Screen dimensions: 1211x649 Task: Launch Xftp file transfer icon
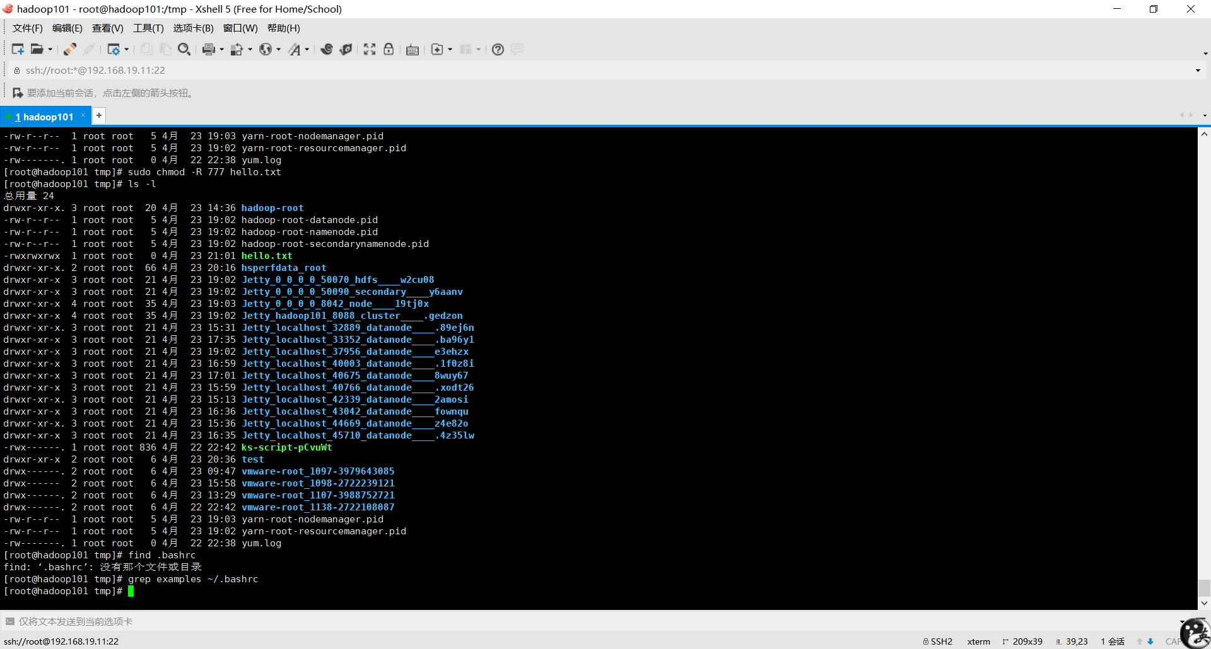(327, 49)
